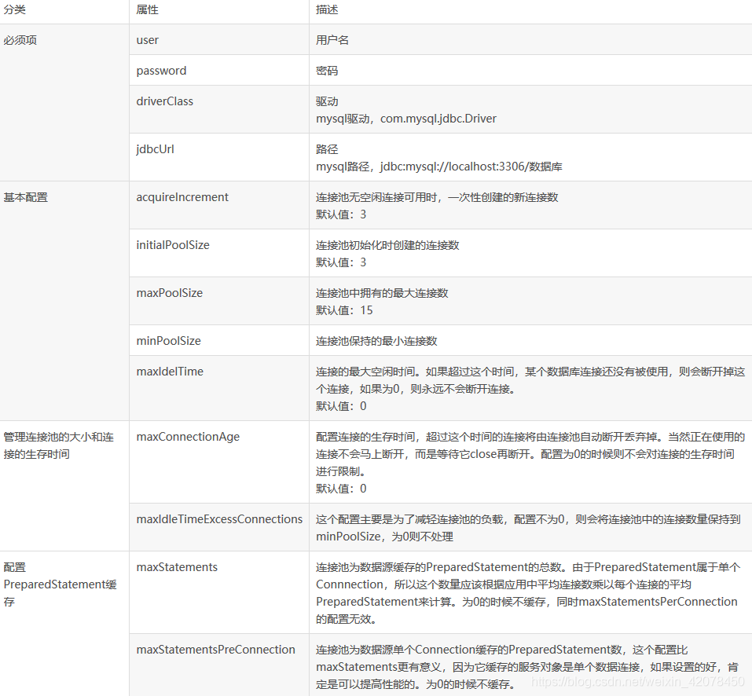752x696 pixels.
Task: Click the 'com.mysql.jdbc.Driver' description text
Action: click(x=438, y=119)
